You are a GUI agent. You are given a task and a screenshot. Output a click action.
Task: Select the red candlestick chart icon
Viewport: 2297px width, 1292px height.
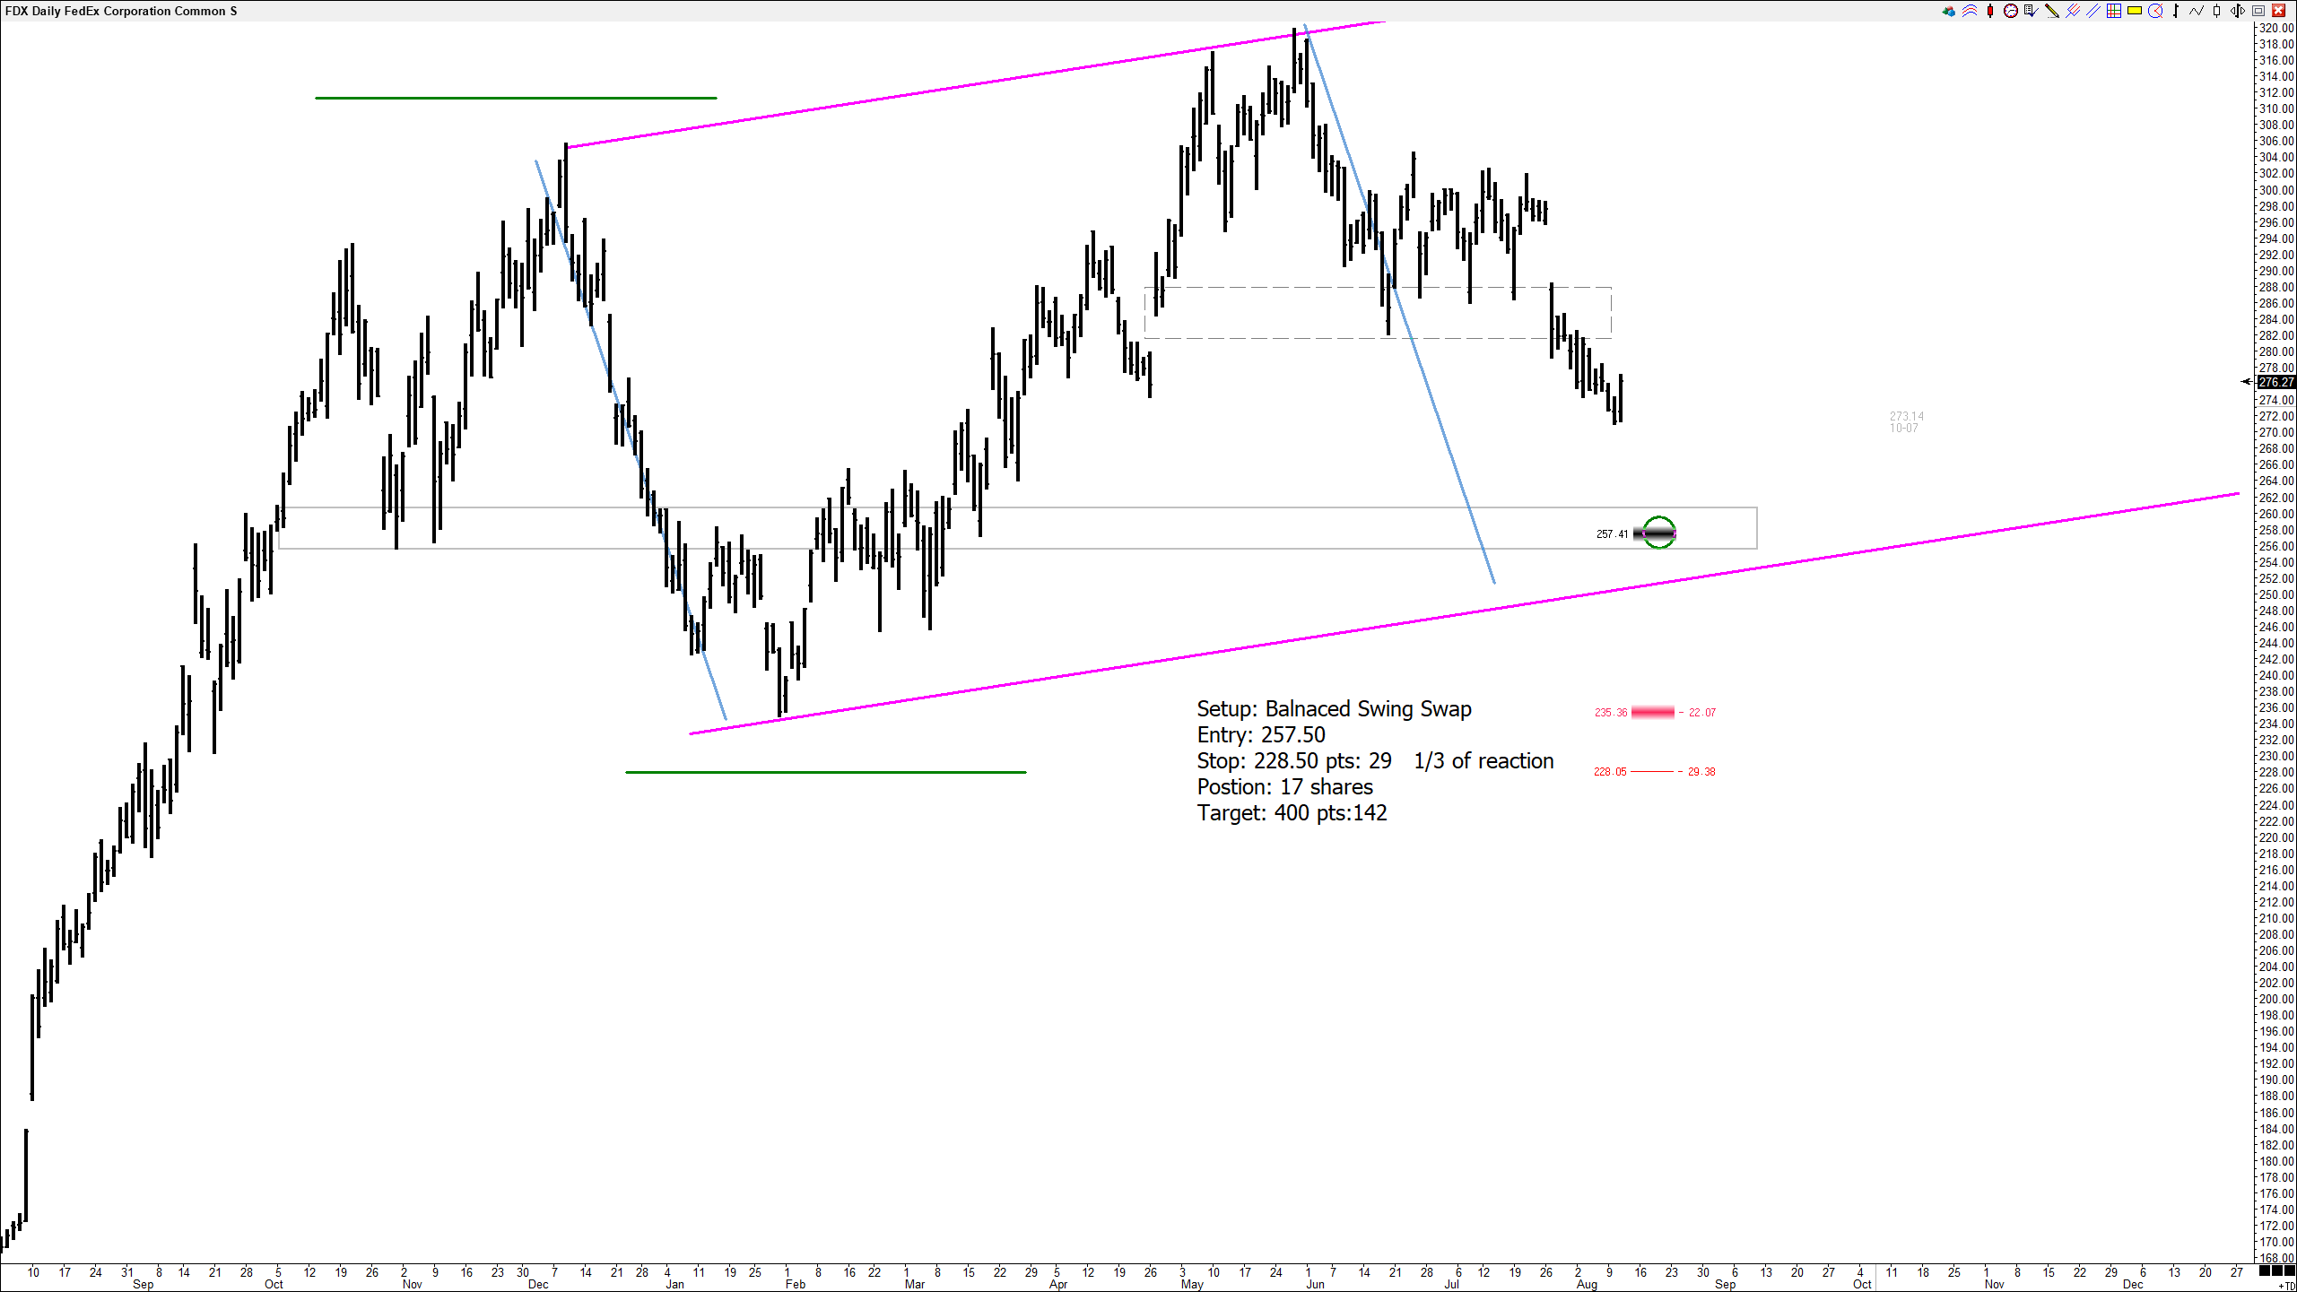coord(1990,11)
